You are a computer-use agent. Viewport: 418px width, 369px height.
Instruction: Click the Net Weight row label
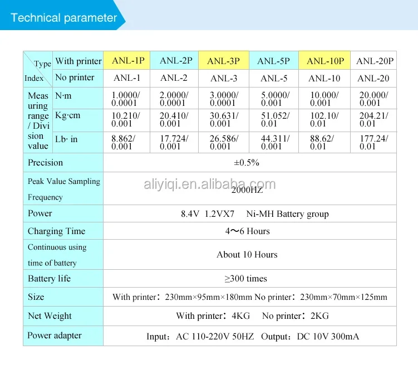(x=63, y=316)
